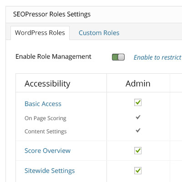The width and height of the screenshot is (182, 182).
Task: Toggle the Enable Role Management switch
Action: pyautogui.click(x=118, y=57)
